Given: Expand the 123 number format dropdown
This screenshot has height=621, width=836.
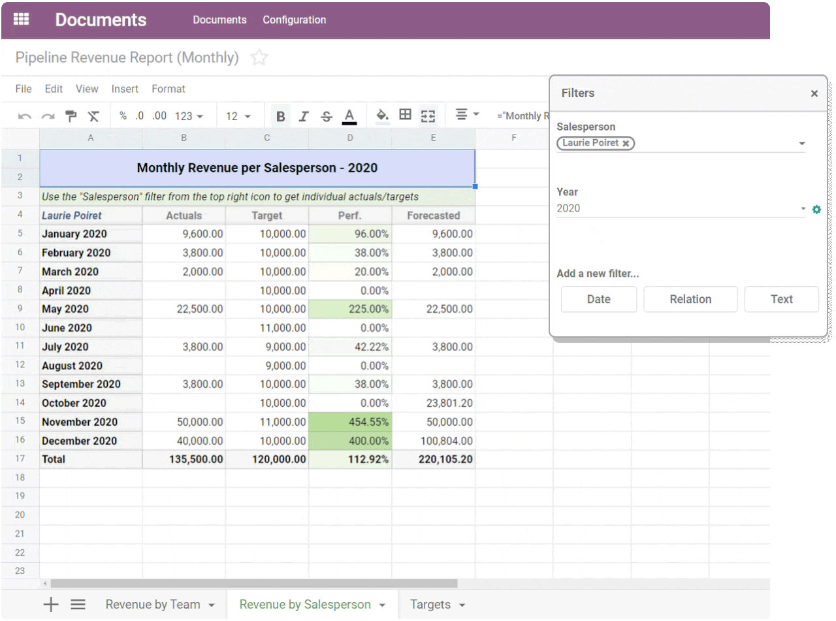Looking at the screenshot, I should coord(189,116).
